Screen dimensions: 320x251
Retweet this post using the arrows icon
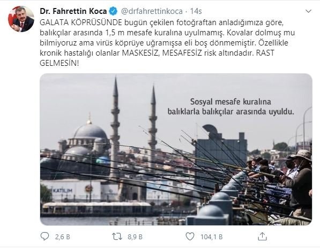[117, 237]
